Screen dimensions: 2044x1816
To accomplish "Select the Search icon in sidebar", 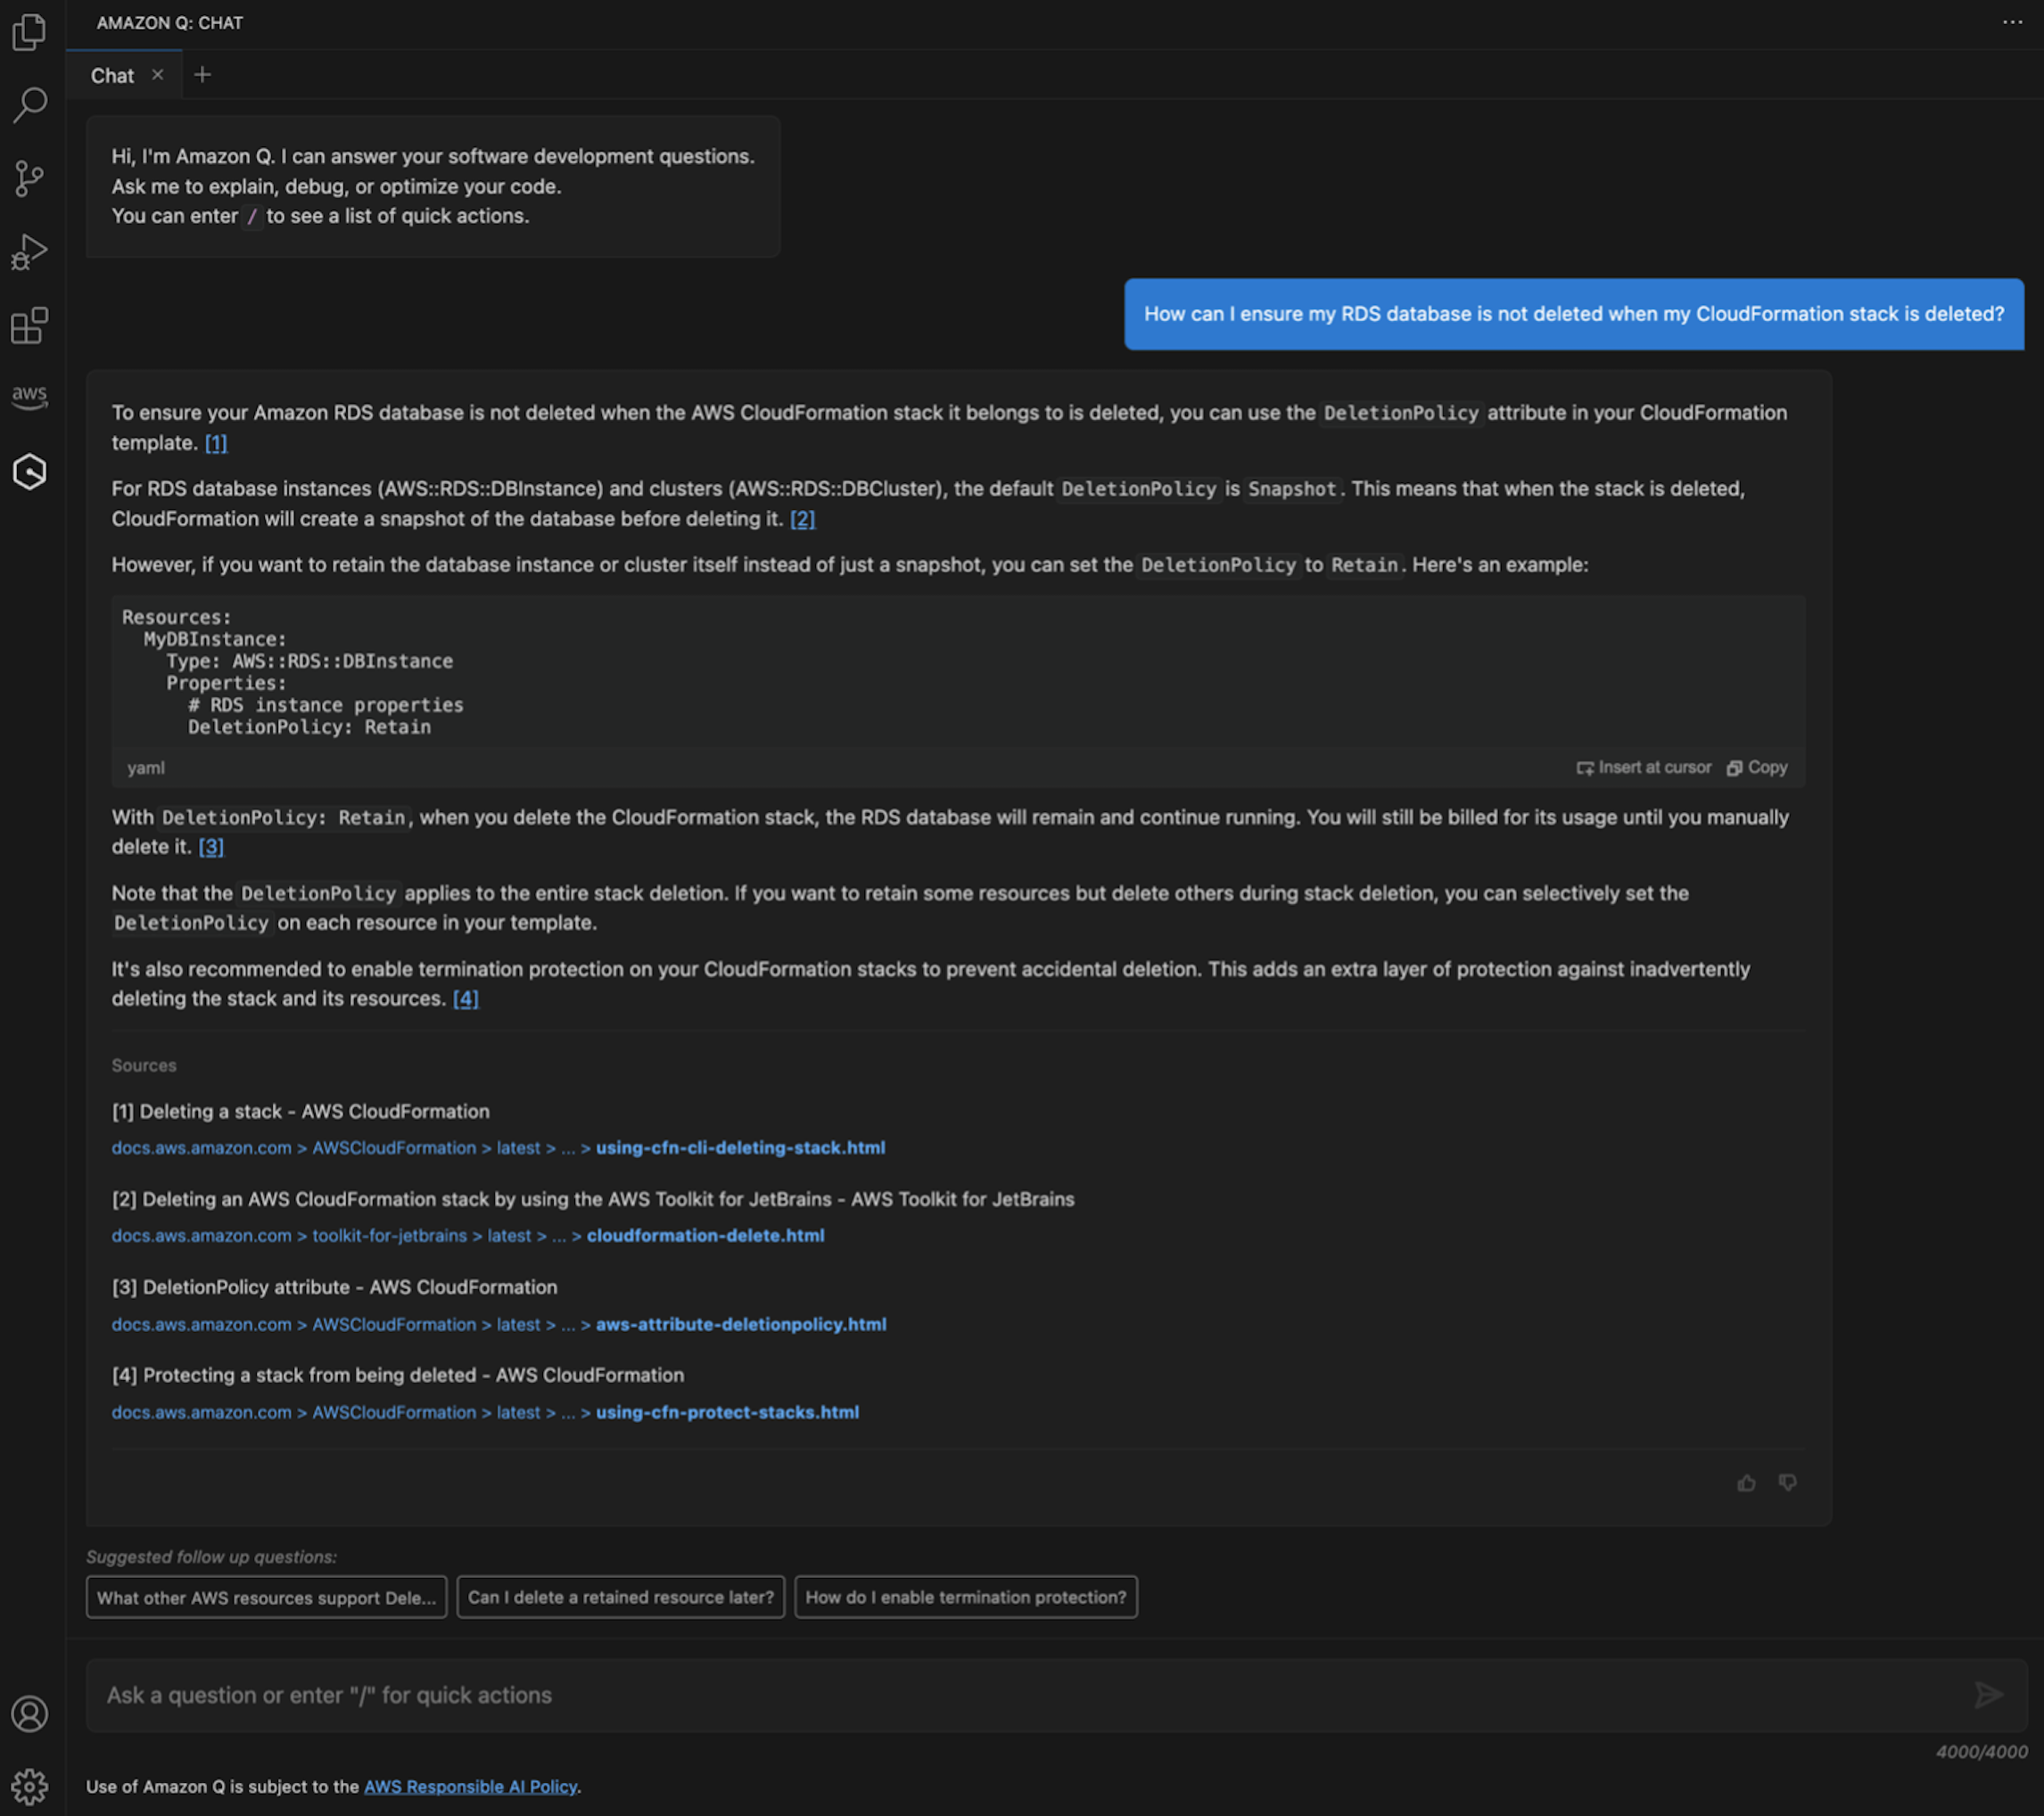I will tap(30, 103).
